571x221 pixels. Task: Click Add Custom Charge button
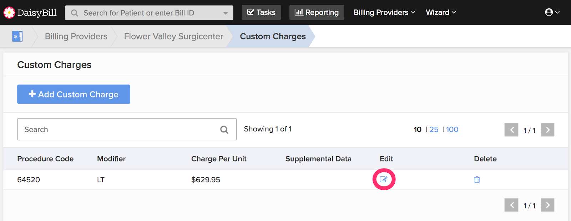coord(74,94)
